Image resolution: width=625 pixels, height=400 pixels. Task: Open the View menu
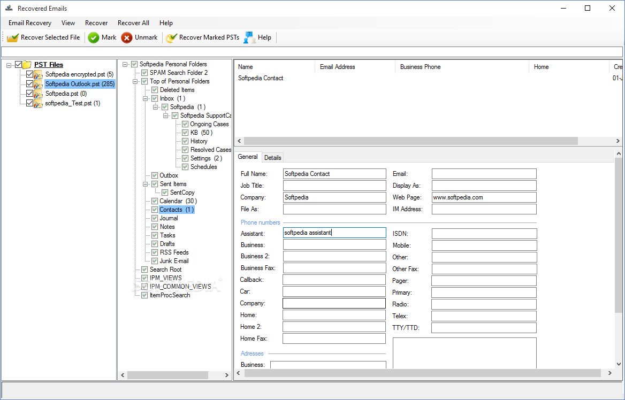pos(68,22)
